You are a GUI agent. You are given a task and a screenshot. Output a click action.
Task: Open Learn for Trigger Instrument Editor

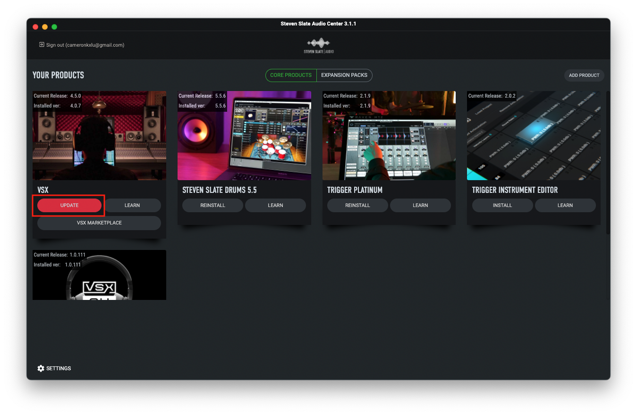[565, 205]
